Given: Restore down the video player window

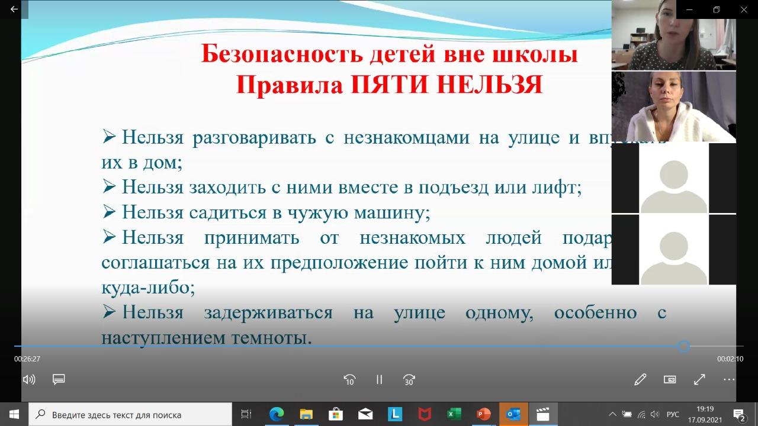Looking at the screenshot, I should coord(717,9).
